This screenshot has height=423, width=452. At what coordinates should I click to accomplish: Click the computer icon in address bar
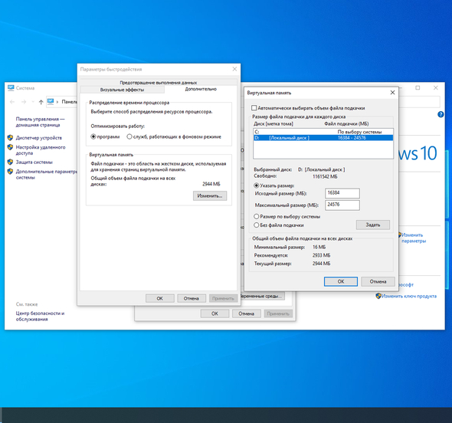point(51,101)
